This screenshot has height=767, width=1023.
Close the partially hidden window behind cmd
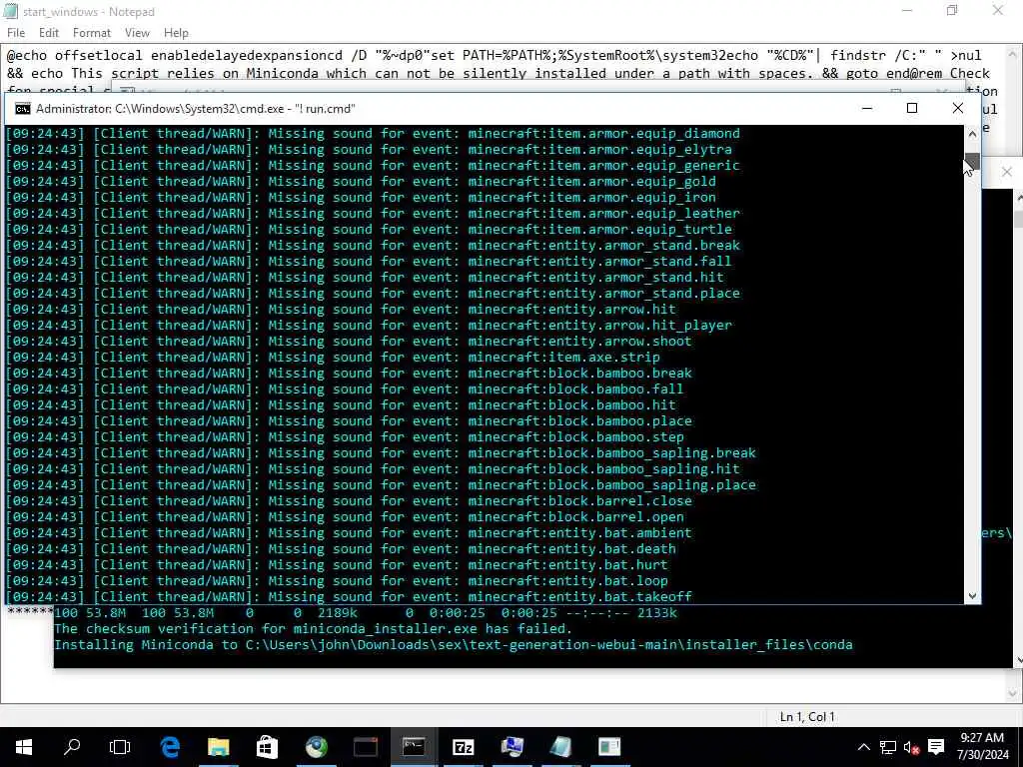[x=1007, y=172]
